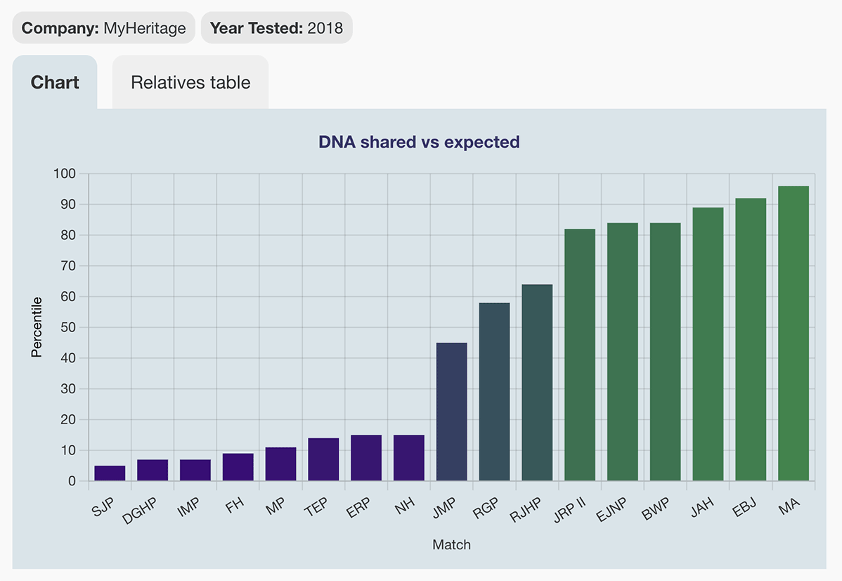Switch to the Relatives table tab
842x581 pixels.
[190, 82]
